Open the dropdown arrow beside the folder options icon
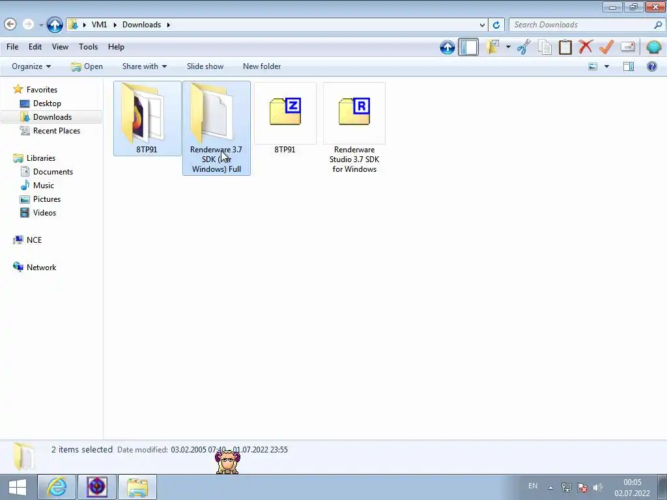The image size is (667, 500). pos(508,47)
